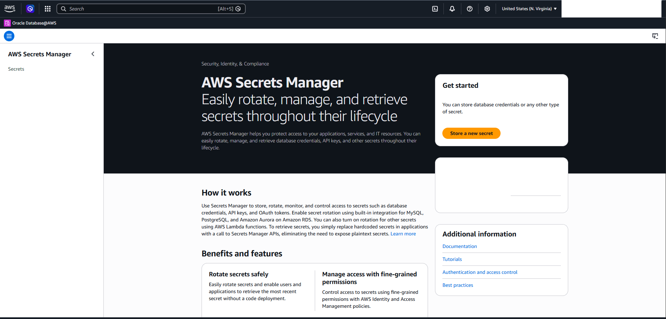Image resolution: width=666 pixels, height=319 pixels.
Task: Open the Oracle Database@AWS shortcut icon
Action: tap(7, 23)
